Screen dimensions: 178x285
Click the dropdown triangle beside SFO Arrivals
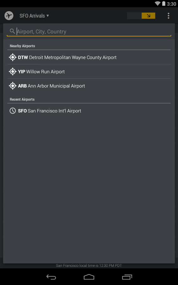pos(48,16)
